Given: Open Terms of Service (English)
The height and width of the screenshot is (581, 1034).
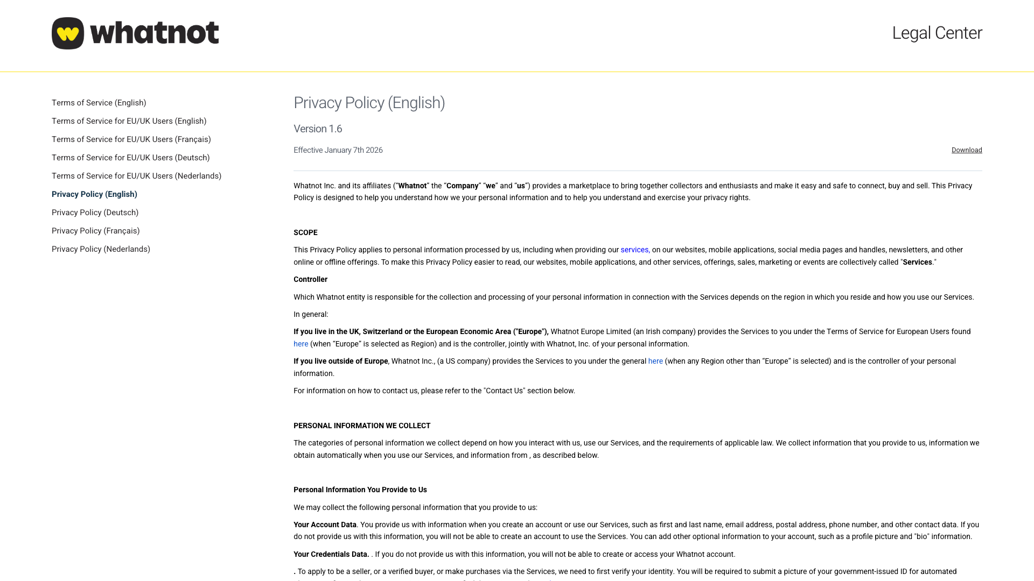Looking at the screenshot, I should pyautogui.click(x=99, y=103).
